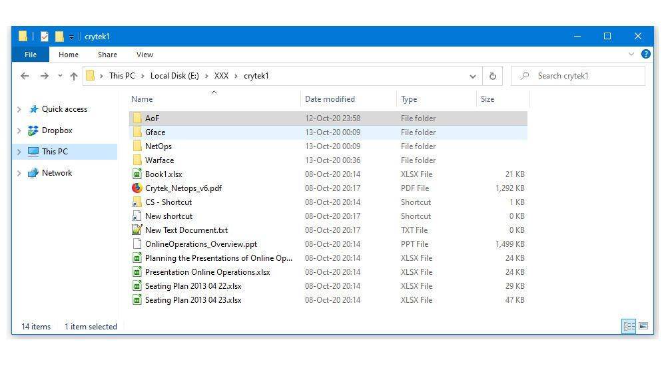Click 14 items in the status bar
The height and width of the screenshot is (366, 666).
tap(36, 327)
